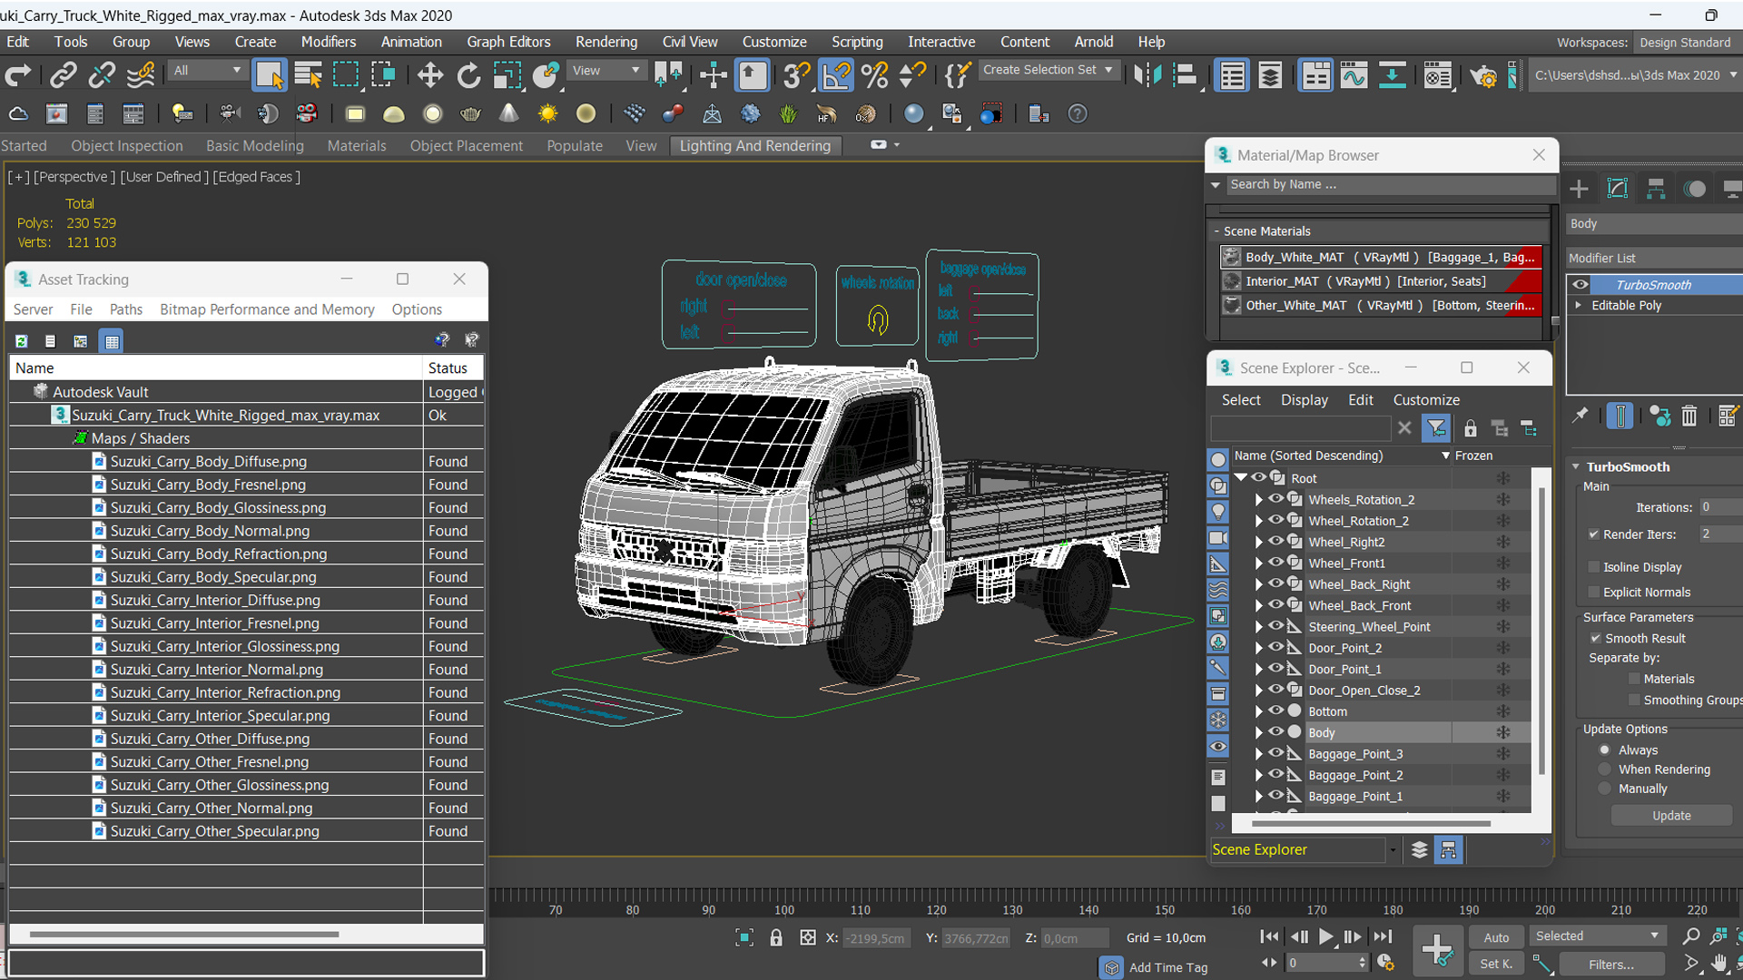
Task: Select Always update option
Action: click(1605, 750)
